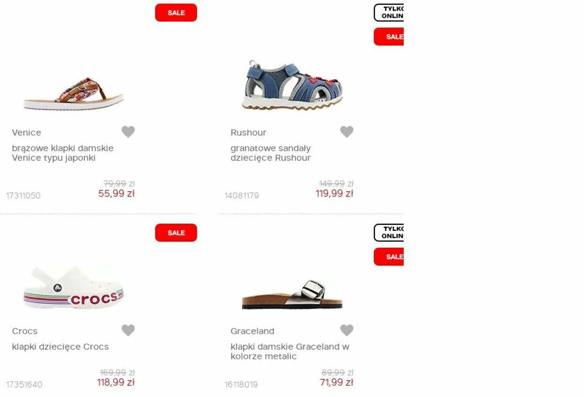Favorite the Venice flip-flops with heart icon
Viewport: 584px width, 397px height.
128,132
